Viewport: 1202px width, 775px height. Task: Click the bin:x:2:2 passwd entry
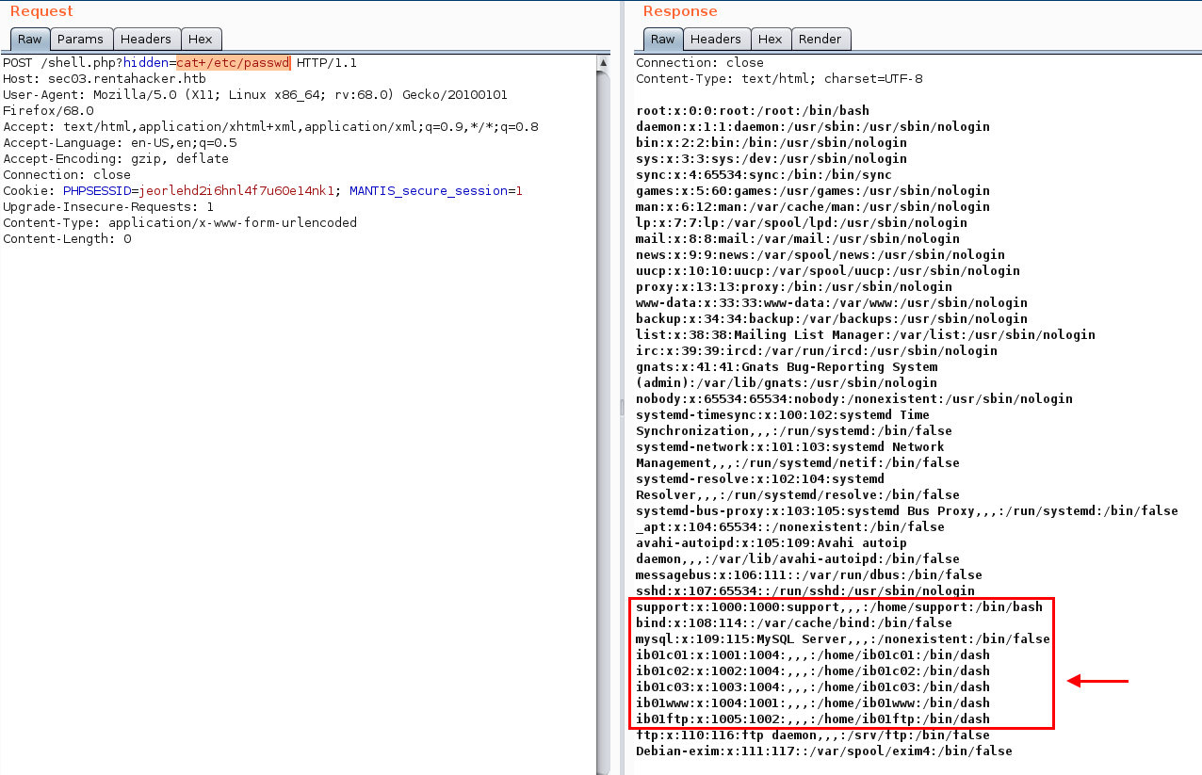point(772,143)
